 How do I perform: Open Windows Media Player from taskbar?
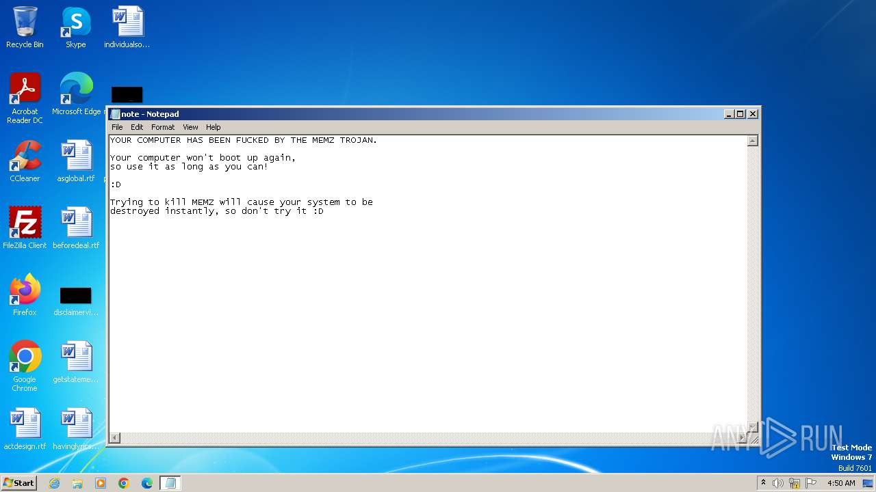coord(101,483)
